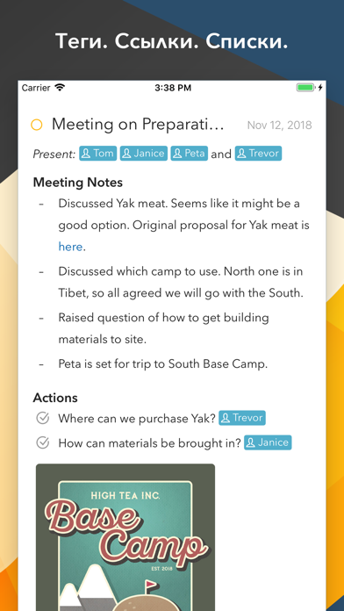
Task: Open the Tom person tag
Action: click(98, 154)
